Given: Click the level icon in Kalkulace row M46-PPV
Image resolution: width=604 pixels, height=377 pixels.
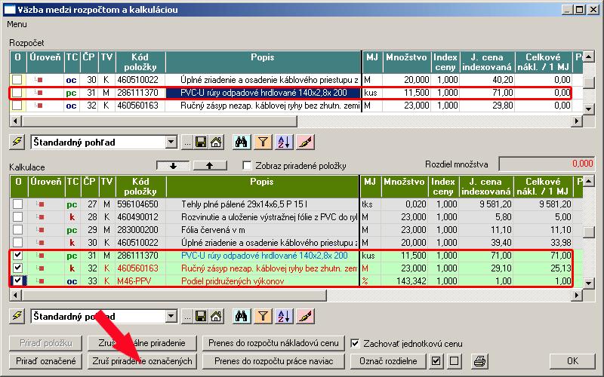Looking at the screenshot, I should (x=40, y=280).
